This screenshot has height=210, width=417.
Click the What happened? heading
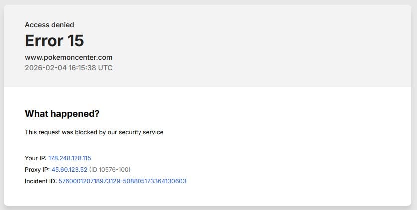pos(62,114)
